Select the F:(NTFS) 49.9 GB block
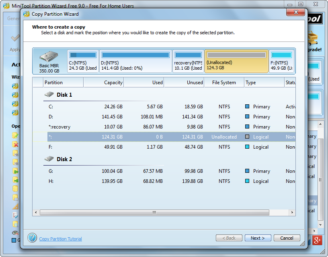 tap(281, 61)
